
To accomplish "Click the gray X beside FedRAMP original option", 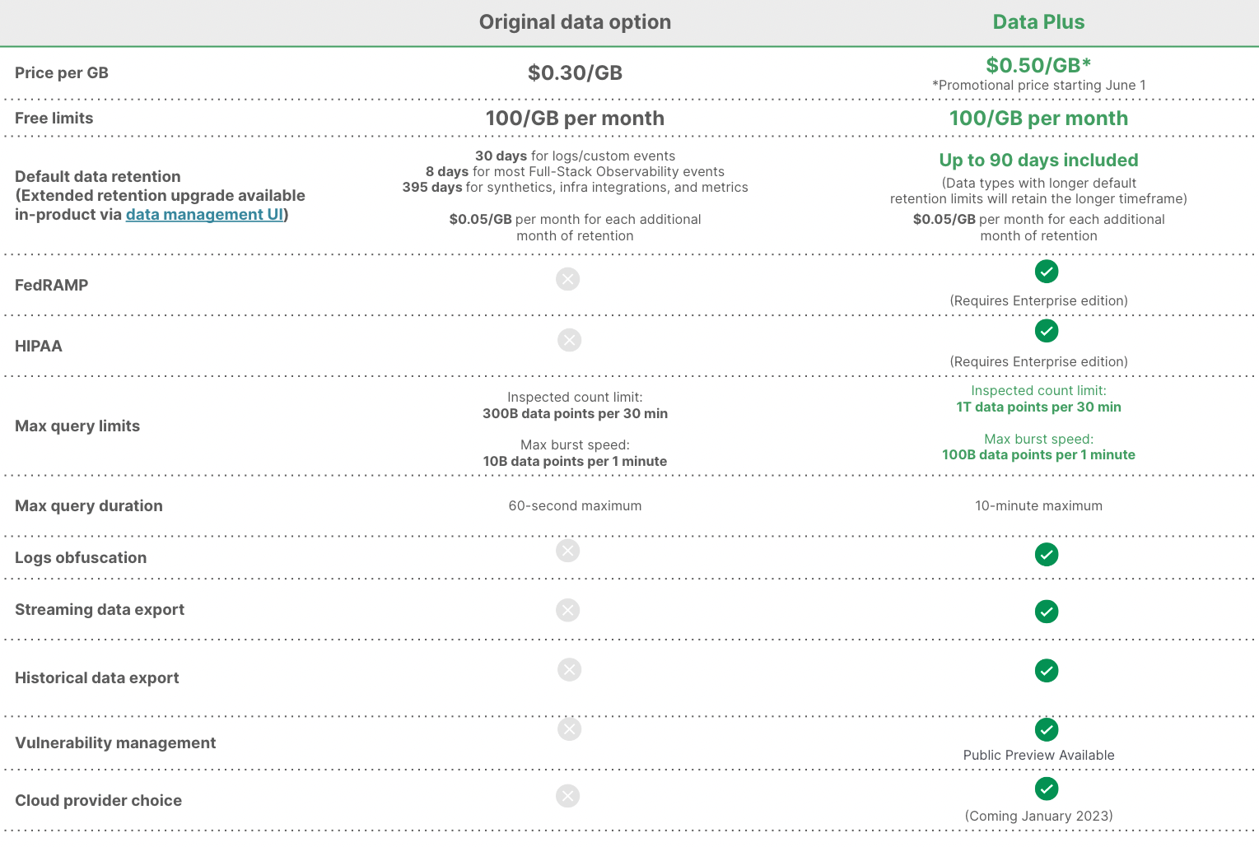I will click(567, 279).
